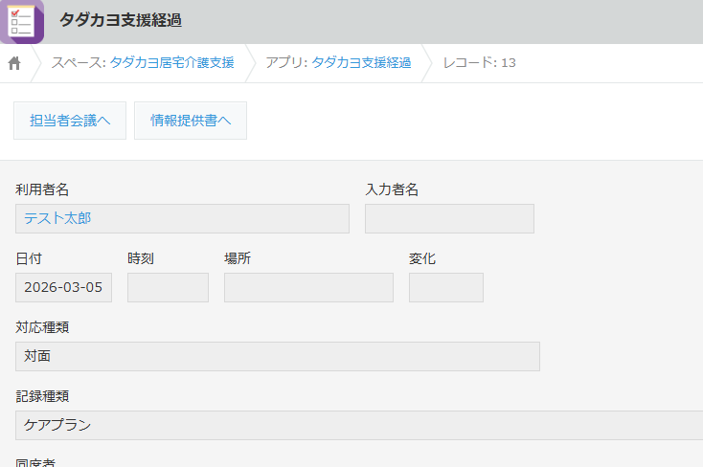Click the レコード: 13 breadcrumb item
Screen dimensions: 703x467
pyautogui.click(x=479, y=63)
